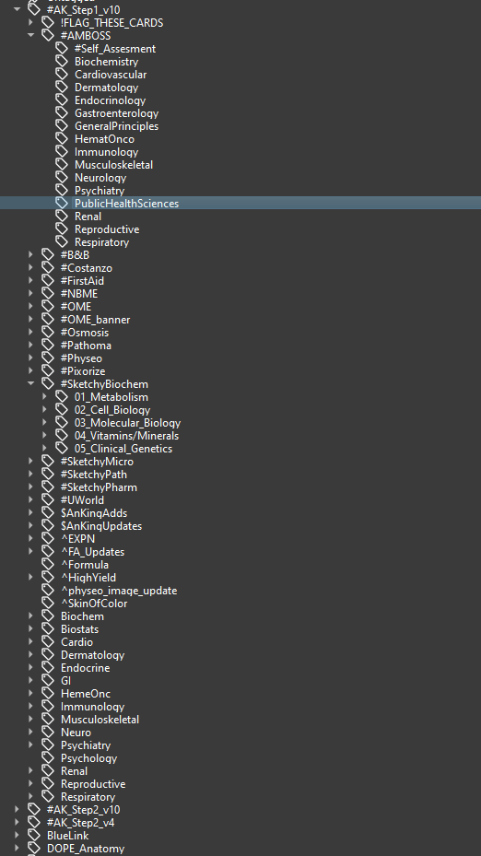Image resolution: width=481 pixels, height=856 pixels.
Task: Click the tag icon beside $AnKingAdds
Action: [x=48, y=513]
